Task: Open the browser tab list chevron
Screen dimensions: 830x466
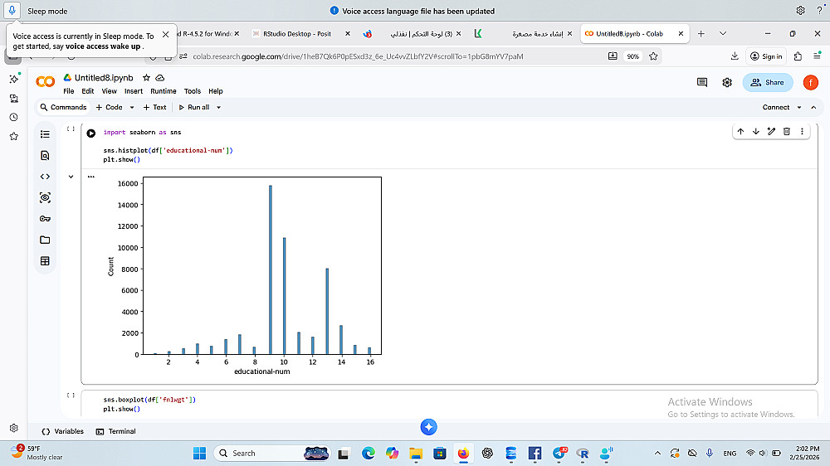Action: (x=723, y=33)
